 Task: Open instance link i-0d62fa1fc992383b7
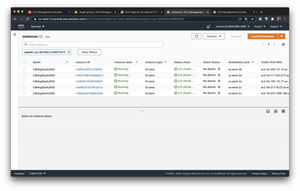coord(89,81)
